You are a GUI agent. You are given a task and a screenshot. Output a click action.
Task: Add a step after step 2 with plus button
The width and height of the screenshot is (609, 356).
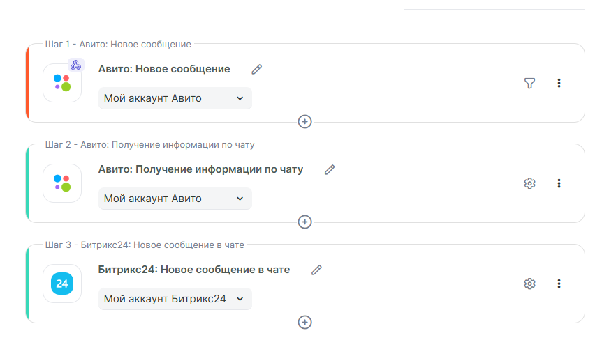click(x=304, y=222)
